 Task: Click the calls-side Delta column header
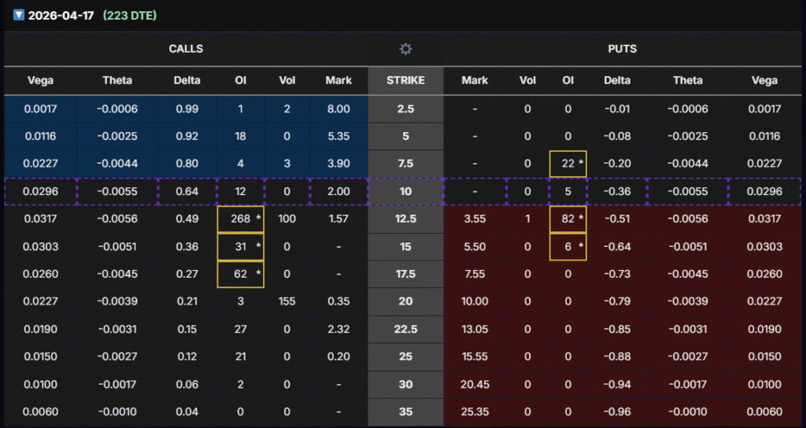[x=187, y=80]
